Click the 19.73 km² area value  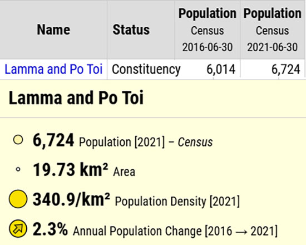tap(70, 170)
